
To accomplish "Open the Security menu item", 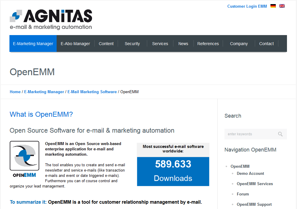I will tap(132, 44).
